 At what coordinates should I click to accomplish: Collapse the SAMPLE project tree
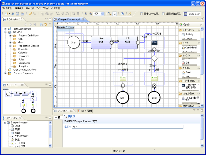pos(5,32)
